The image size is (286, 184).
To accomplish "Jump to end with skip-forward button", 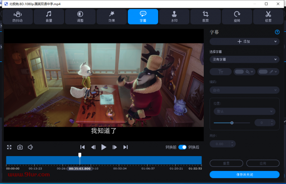I will pyautogui.click(x=125, y=147).
